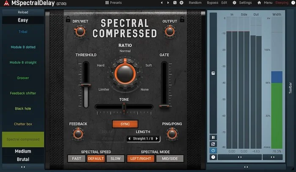
Task: Click the meter mode icon below pause
Action: point(213,144)
